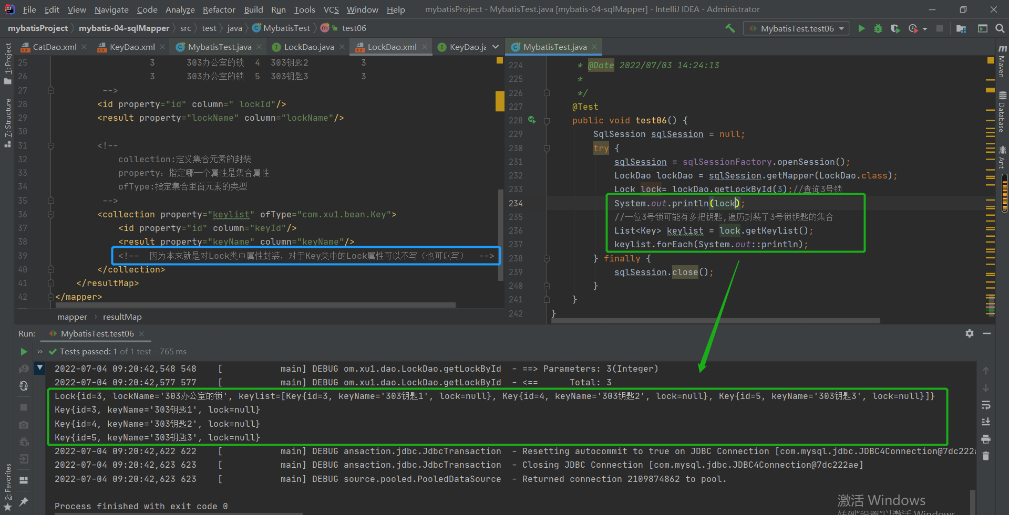Click the Stop square icon in main toolbar
The width and height of the screenshot is (1009, 515).
pos(940,28)
